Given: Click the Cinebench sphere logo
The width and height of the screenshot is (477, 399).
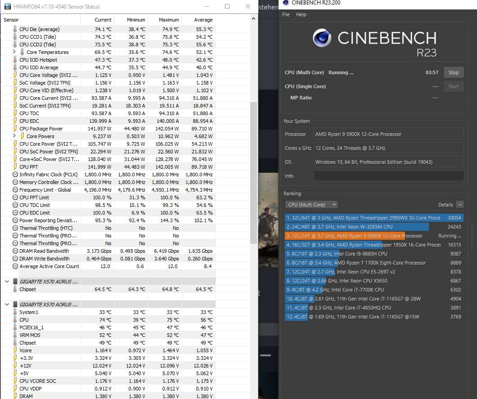Looking at the screenshot, I should (322, 38).
